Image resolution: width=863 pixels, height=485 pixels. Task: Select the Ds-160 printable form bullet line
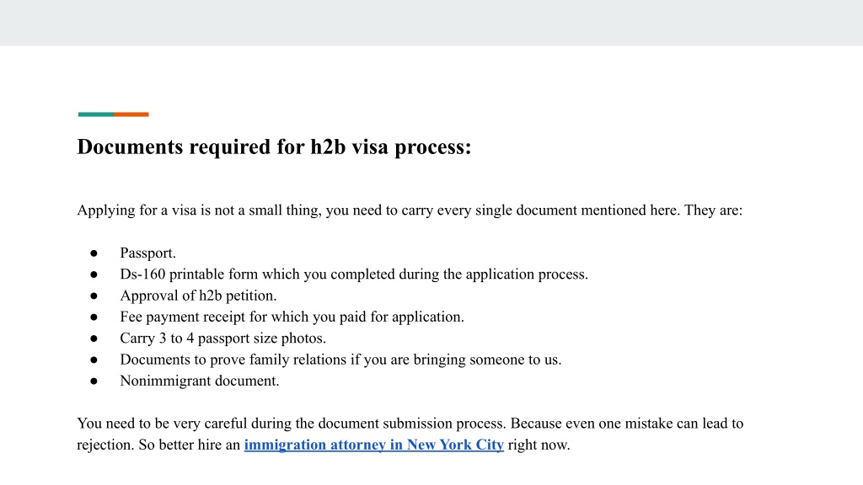pos(354,274)
